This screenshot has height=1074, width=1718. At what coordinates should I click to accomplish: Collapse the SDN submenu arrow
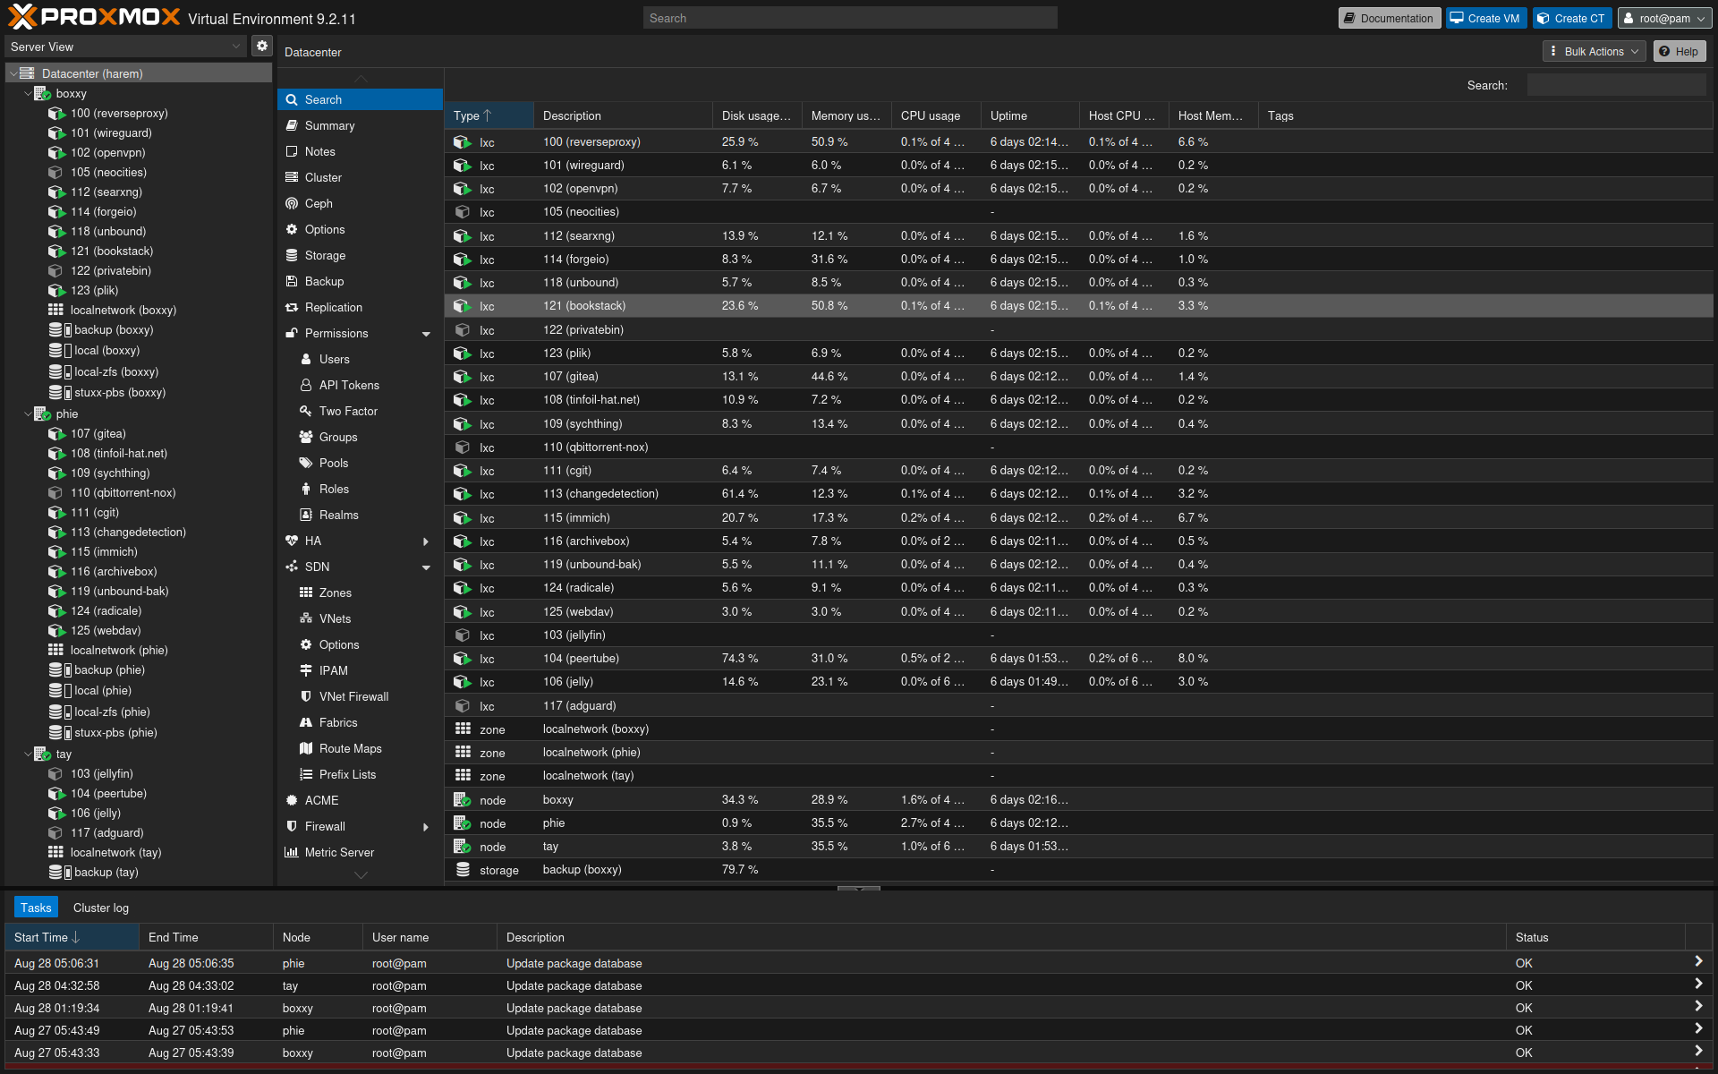tap(426, 567)
